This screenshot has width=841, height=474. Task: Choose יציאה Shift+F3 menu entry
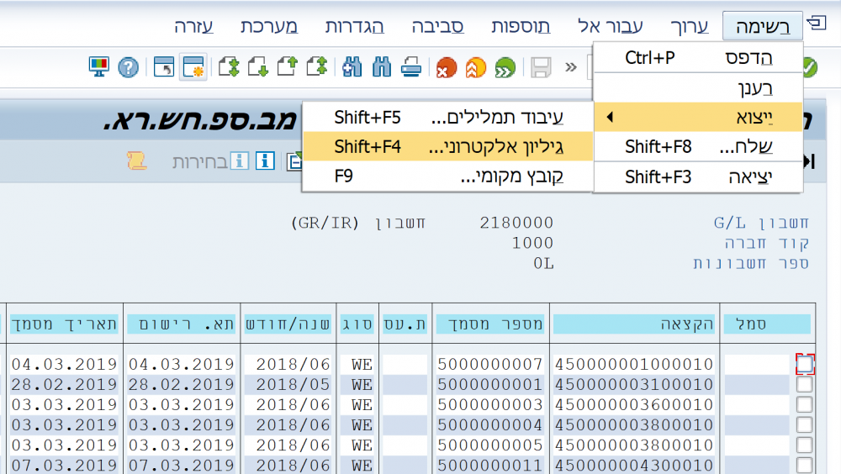(x=698, y=177)
